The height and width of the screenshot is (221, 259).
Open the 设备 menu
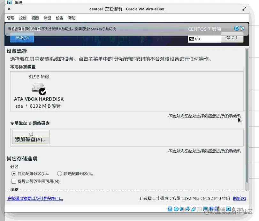[x=59, y=18]
